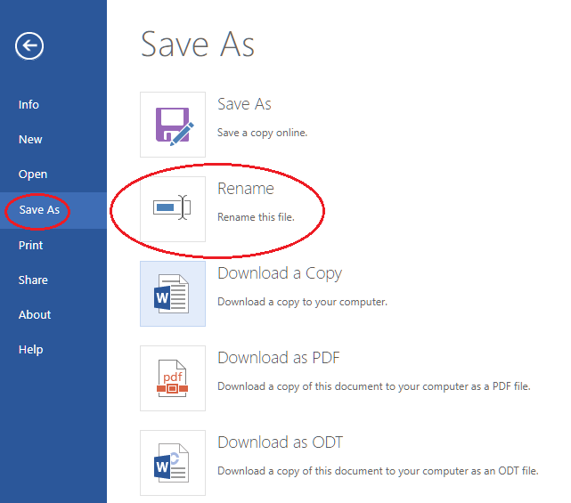Click the Rename text-field icon
Image resolution: width=571 pixels, height=503 pixels.
point(173,209)
